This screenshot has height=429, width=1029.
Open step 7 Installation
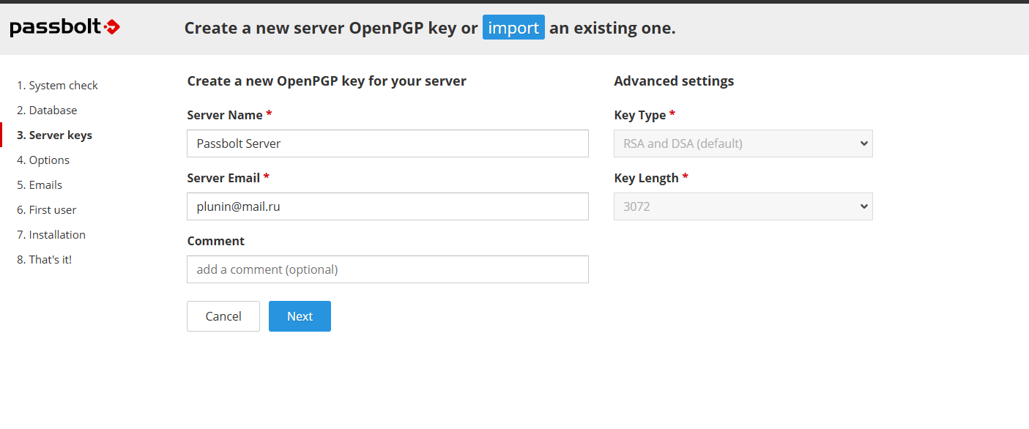tap(51, 235)
